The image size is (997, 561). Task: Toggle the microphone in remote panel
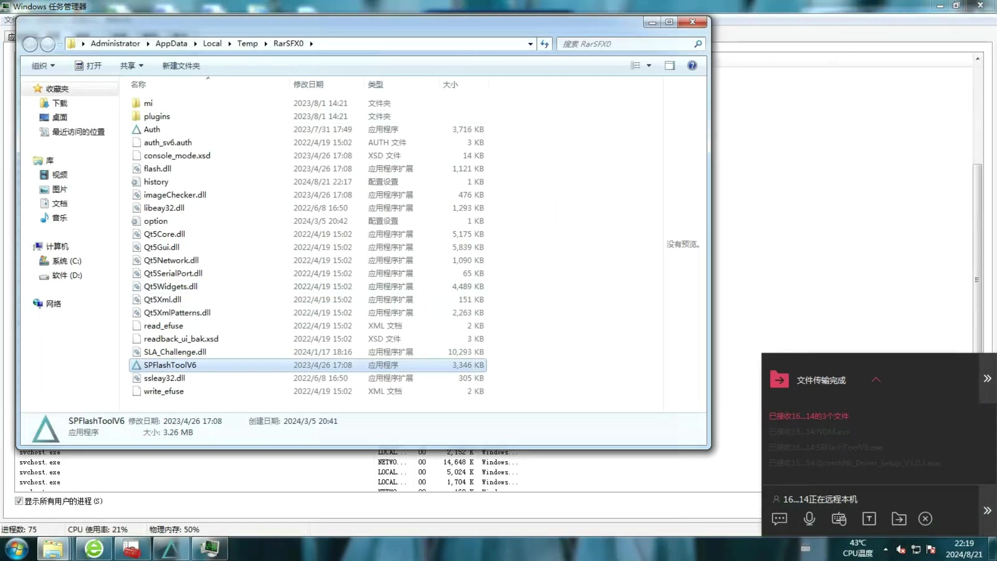coord(809,518)
